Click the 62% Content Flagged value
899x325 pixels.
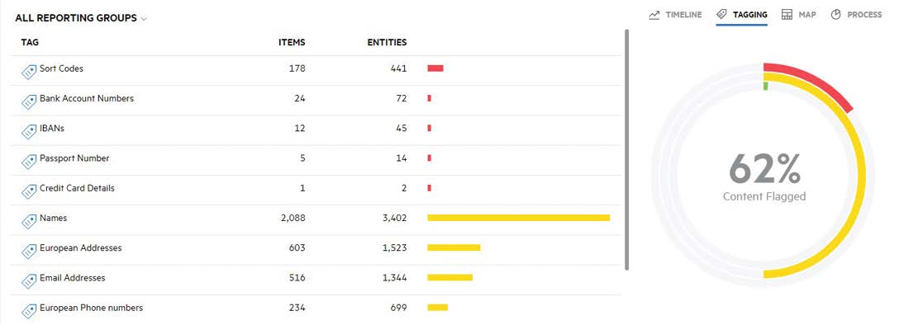(764, 169)
